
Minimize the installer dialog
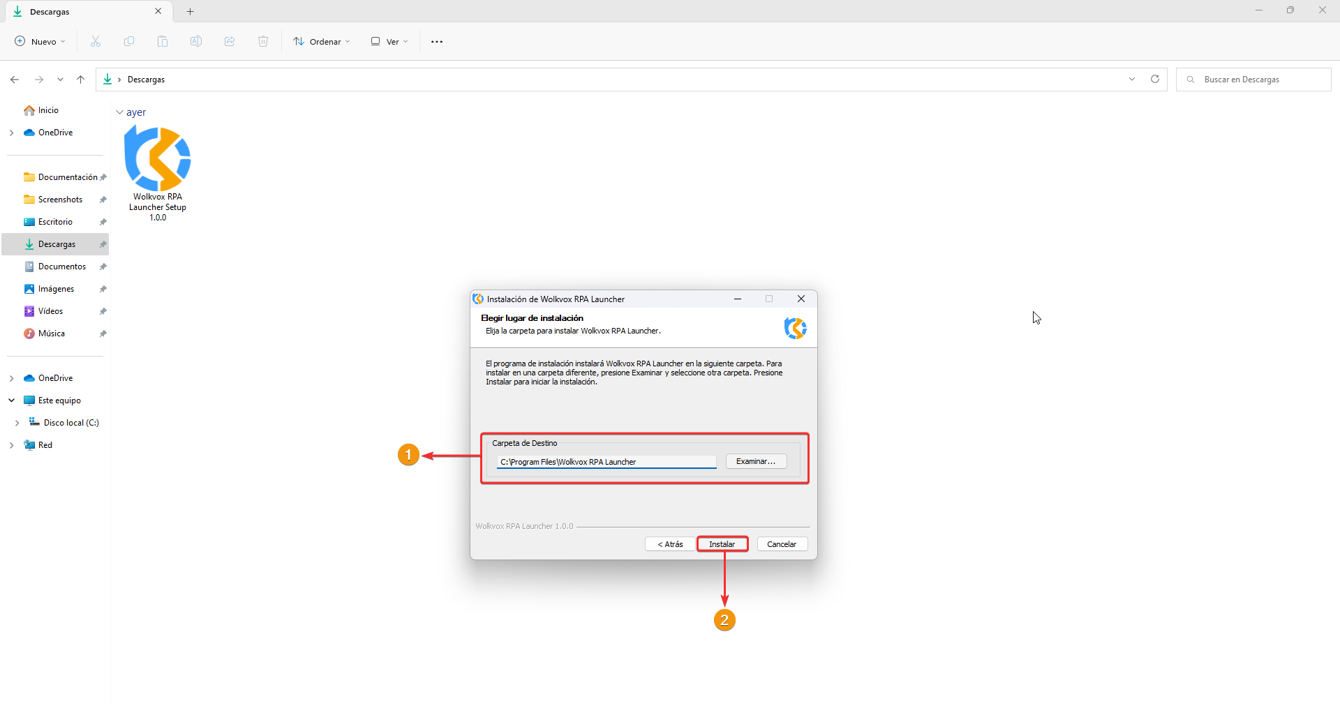[x=738, y=299]
